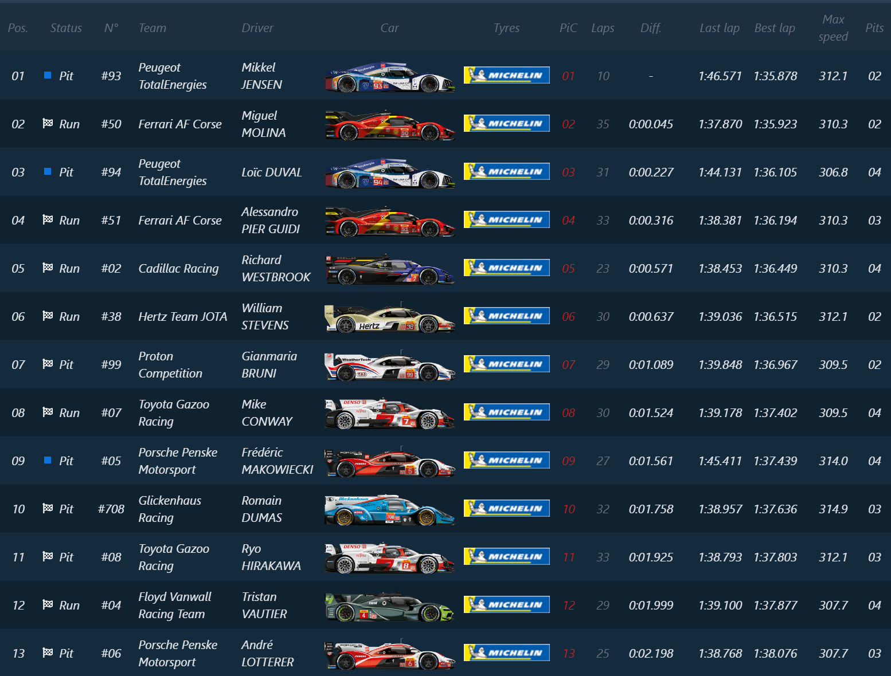This screenshot has height=676, width=891.
Task: Click Michelin logo in Romain Dumas row
Action: [x=507, y=508]
